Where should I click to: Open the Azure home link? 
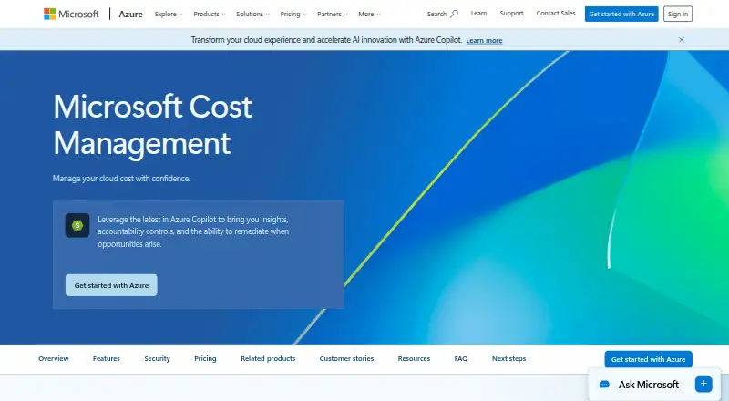click(130, 14)
